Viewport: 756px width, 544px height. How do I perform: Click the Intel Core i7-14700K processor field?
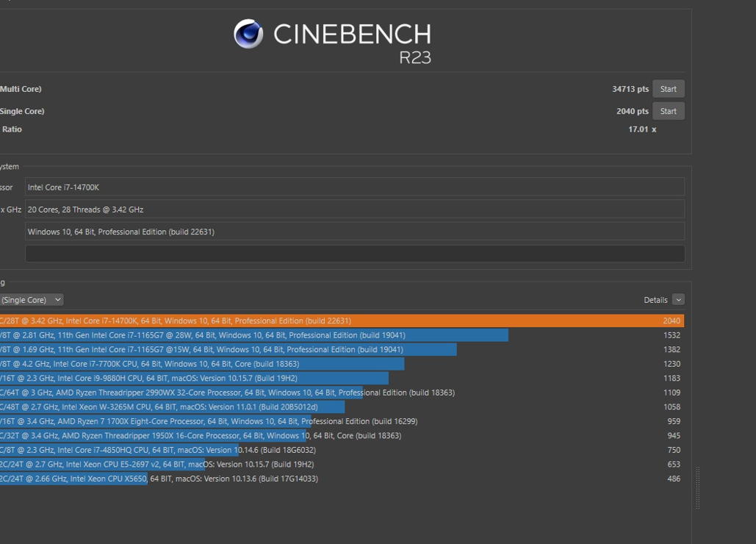pos(354,187)
